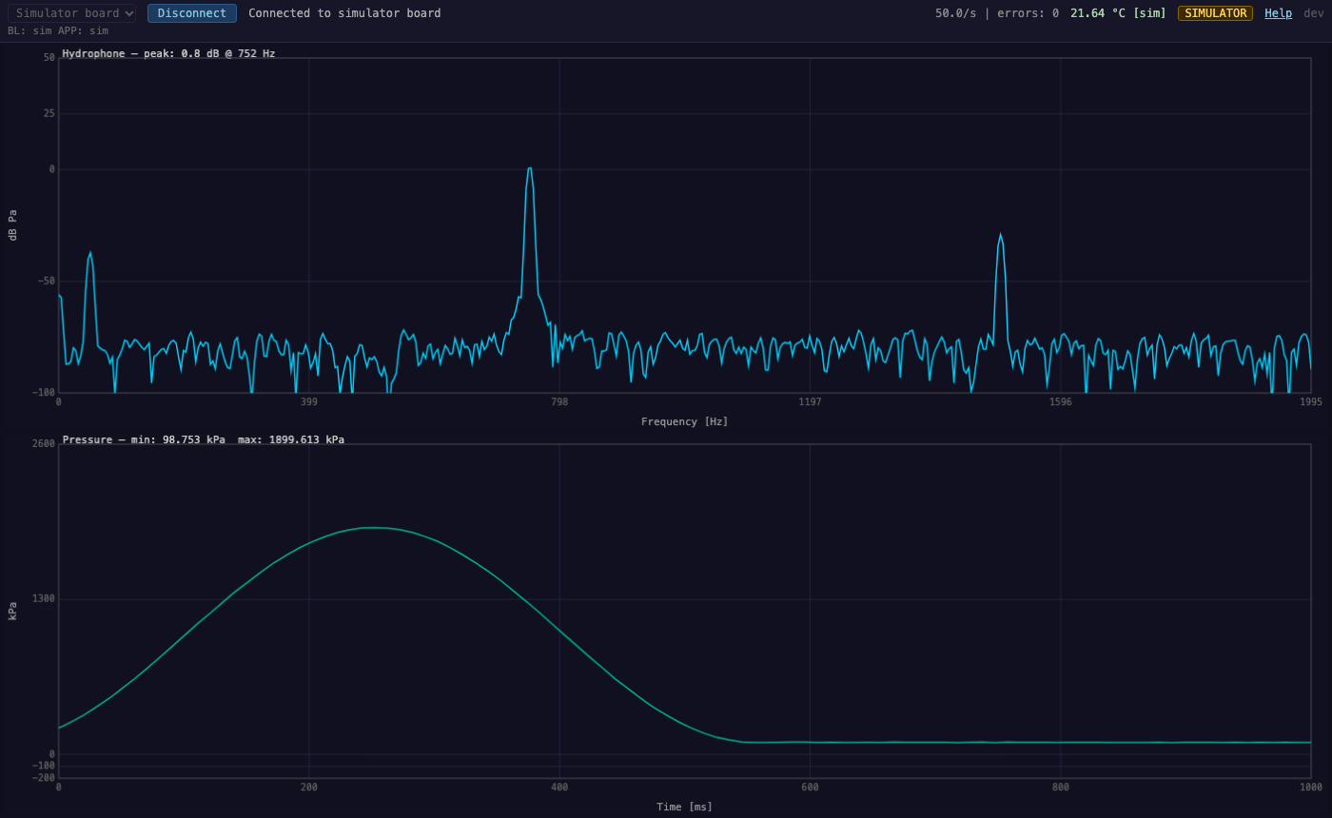
Task: Click the '2600' kPa axis tick
Action: tap(44, 443)
